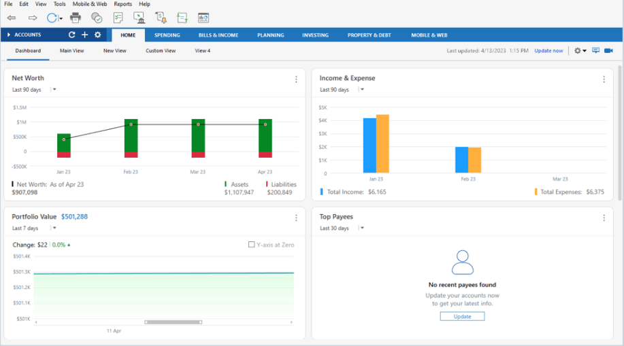
Task: Open Top Payees Last 30 days dropdown
Action: (x=362, y=228)
